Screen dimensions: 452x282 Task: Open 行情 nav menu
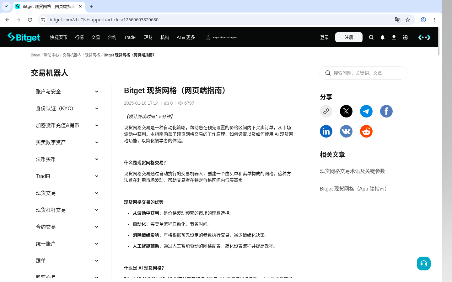click(x=79, y=37)
